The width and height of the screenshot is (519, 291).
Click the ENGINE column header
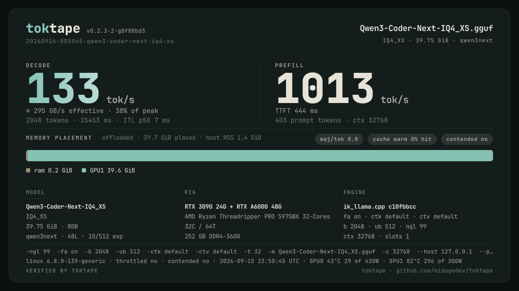(355, 192)
